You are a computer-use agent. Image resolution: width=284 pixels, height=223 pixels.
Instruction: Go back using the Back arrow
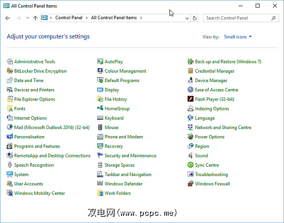(8, 18)
